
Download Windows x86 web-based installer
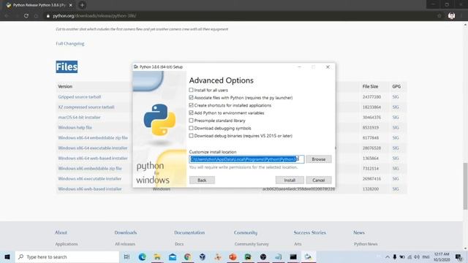89,188
